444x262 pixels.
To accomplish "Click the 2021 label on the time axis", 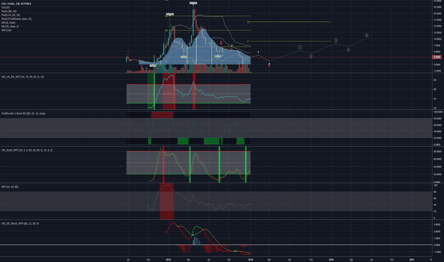I will click(x=412, y=260).
